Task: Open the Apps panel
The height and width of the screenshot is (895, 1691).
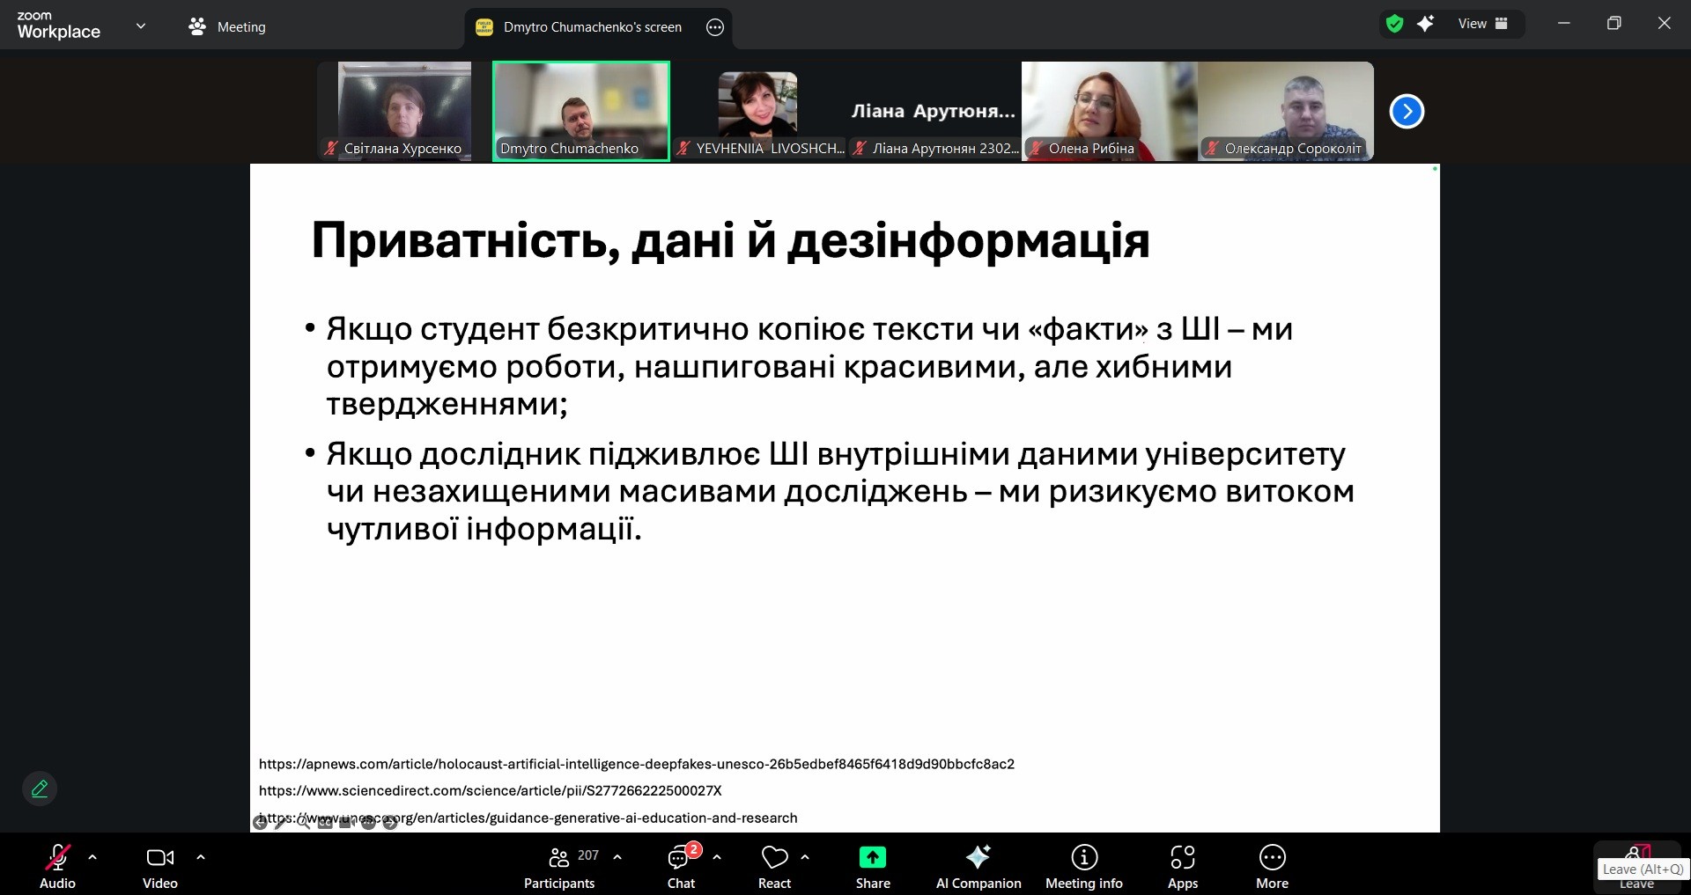Action: (x=1182, y=866)
